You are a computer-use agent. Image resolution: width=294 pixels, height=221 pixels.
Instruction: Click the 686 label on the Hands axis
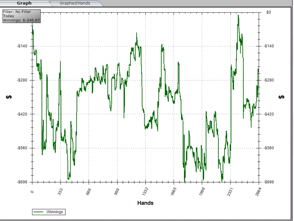pyautogui.click(x=88, y=192)
